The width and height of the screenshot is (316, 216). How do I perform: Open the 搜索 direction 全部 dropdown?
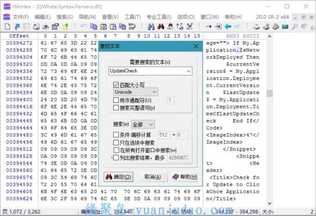click(x=143, y=124)
